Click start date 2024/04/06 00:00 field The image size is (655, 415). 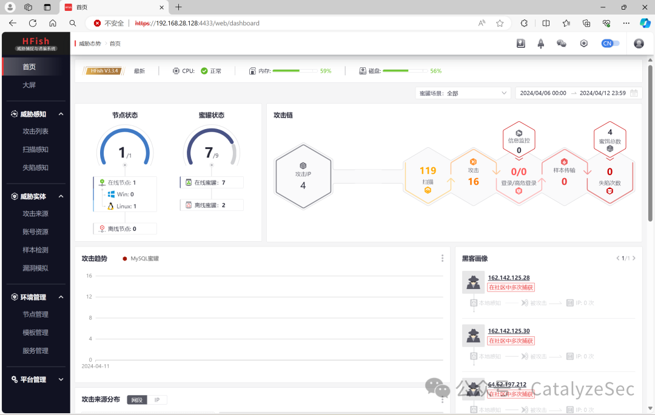pos(543,93)
